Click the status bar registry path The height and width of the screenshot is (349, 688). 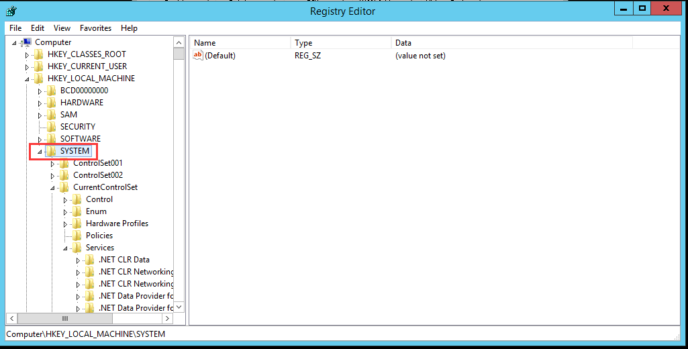pos(85,334)
